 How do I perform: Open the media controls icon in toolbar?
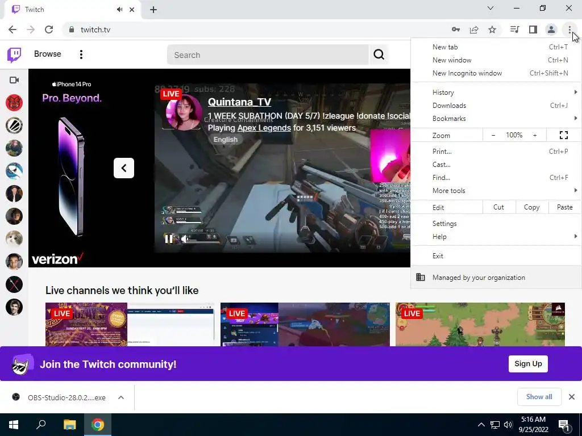(x=514, y=30)
